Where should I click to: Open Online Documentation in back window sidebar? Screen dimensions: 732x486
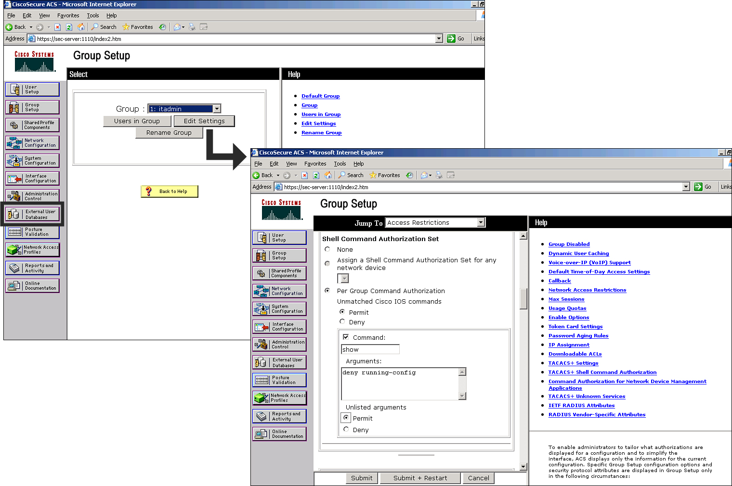pos(32,286)
